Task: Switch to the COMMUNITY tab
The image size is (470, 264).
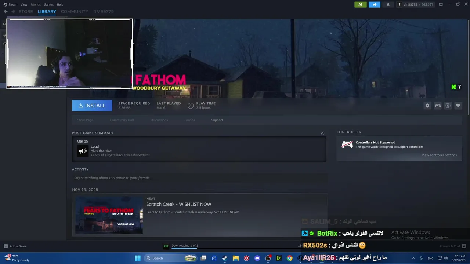Action: pyautogui.click(x=75, y=11)
